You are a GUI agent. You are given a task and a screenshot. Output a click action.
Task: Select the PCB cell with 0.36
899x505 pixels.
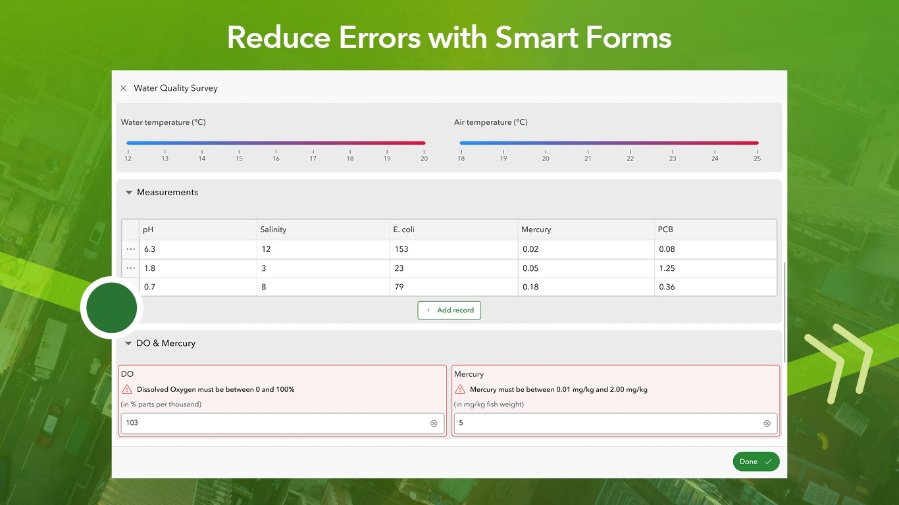pyautogui.click(x=715, y=287)
